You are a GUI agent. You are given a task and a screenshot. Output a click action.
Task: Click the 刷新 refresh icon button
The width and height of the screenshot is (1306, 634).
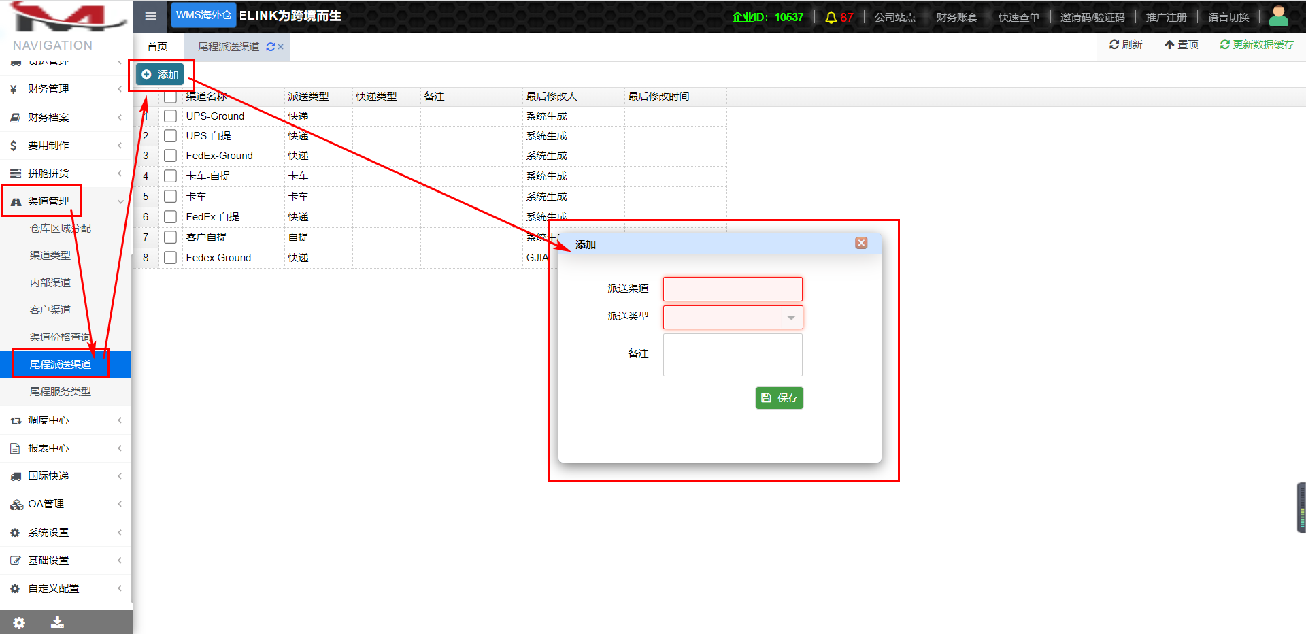[x=1126, y=44]
